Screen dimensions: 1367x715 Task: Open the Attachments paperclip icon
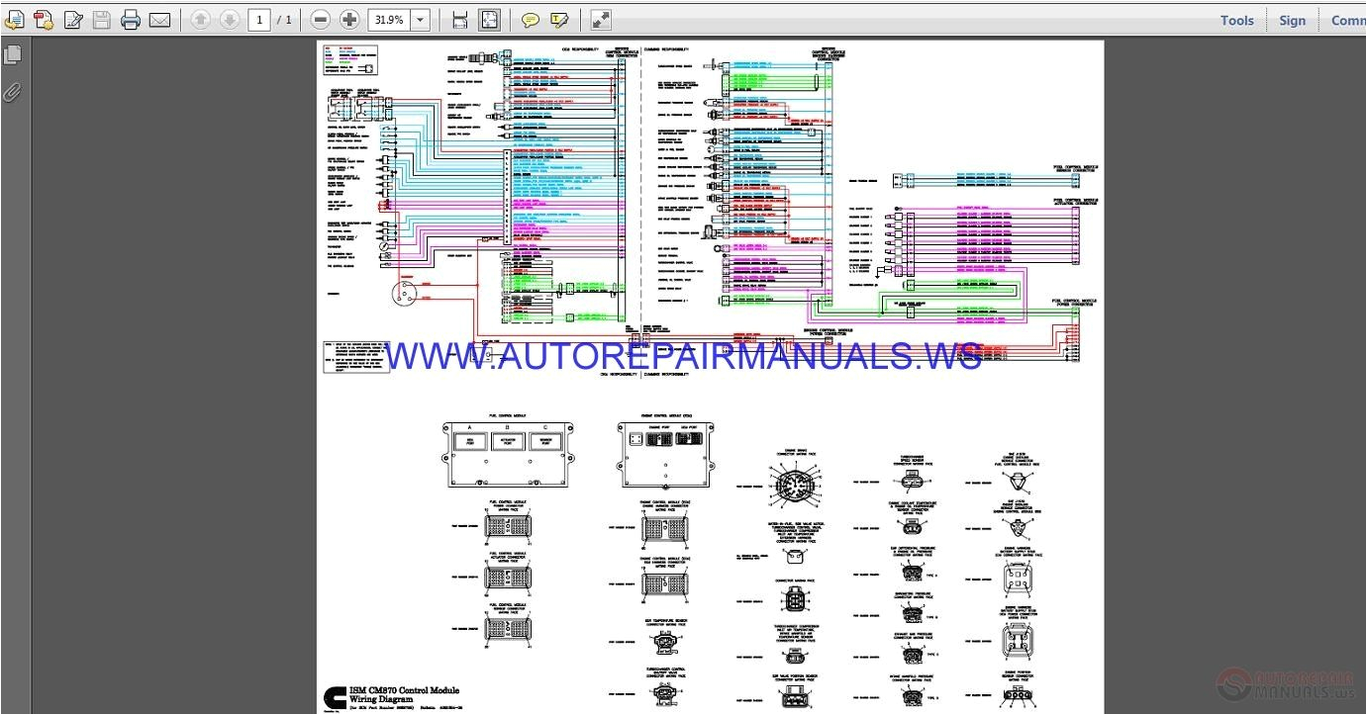(13, 92)
